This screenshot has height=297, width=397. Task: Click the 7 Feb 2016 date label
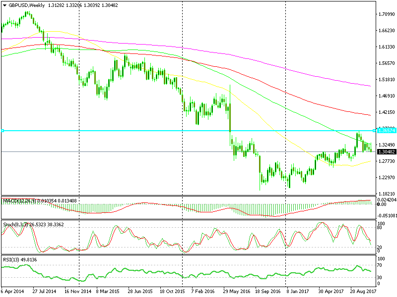tap(203, 292)
